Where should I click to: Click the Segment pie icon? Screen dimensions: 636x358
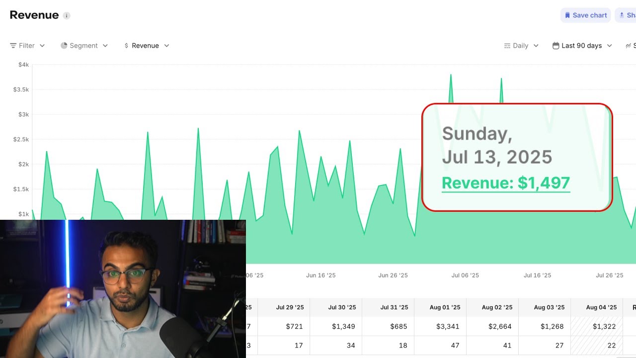tap(64, 45)
